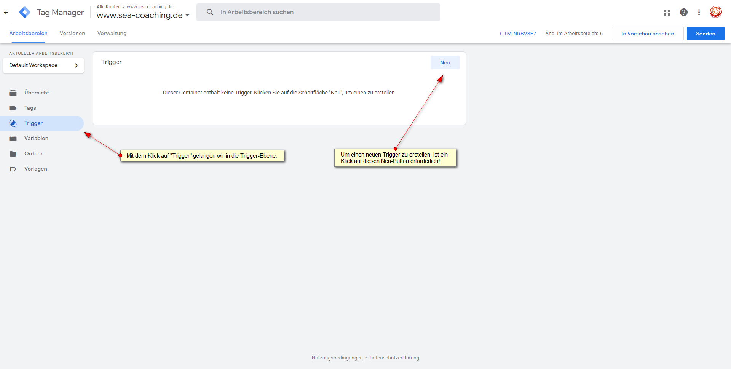Open Übersicht in the sidebar
Viewport: 731px width, 369px height.
coord(42,93)
